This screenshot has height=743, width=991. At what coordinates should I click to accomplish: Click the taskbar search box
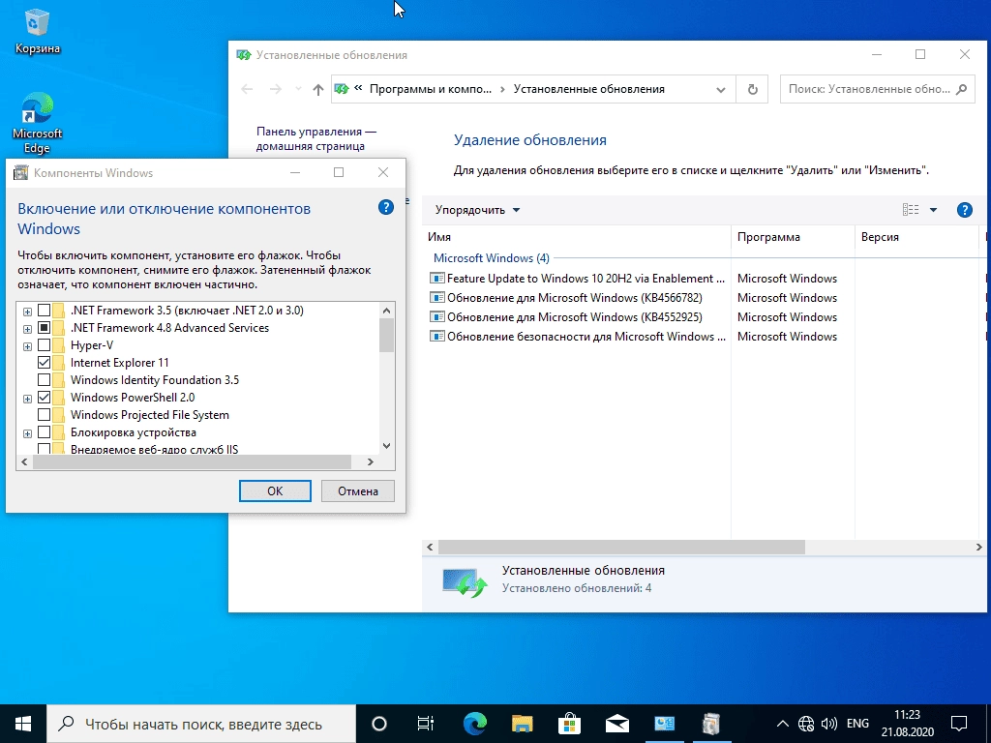tap(201, 724)
